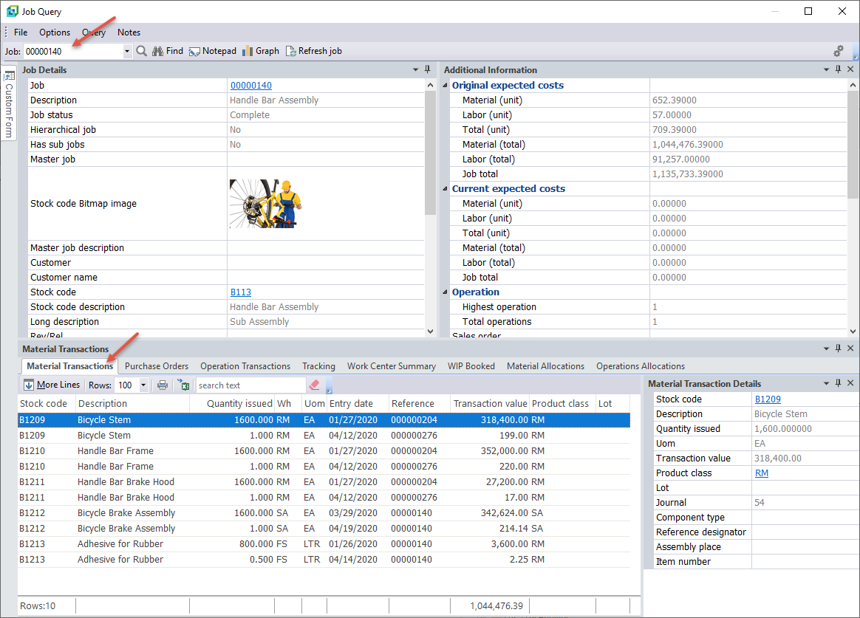Select Bicycle Brake Assembly row dated 03/29/2020

coord(324,513)
